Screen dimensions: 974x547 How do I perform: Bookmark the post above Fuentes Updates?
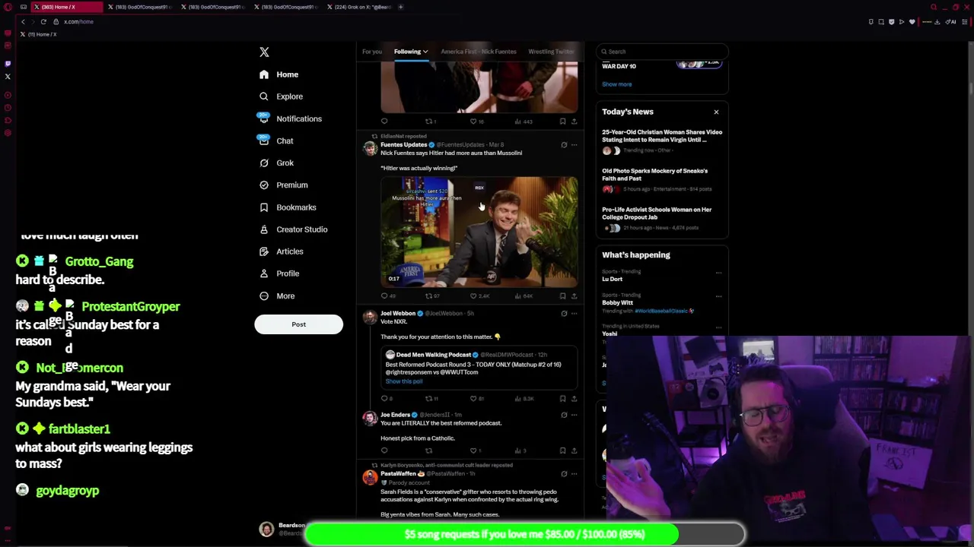(x=562, y=122)
